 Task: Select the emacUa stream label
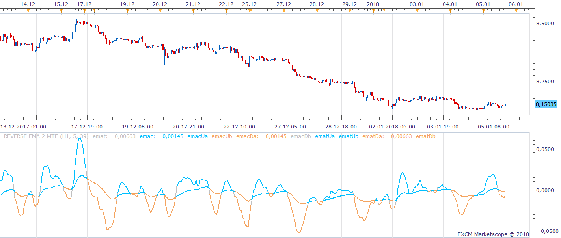point(198,136)
